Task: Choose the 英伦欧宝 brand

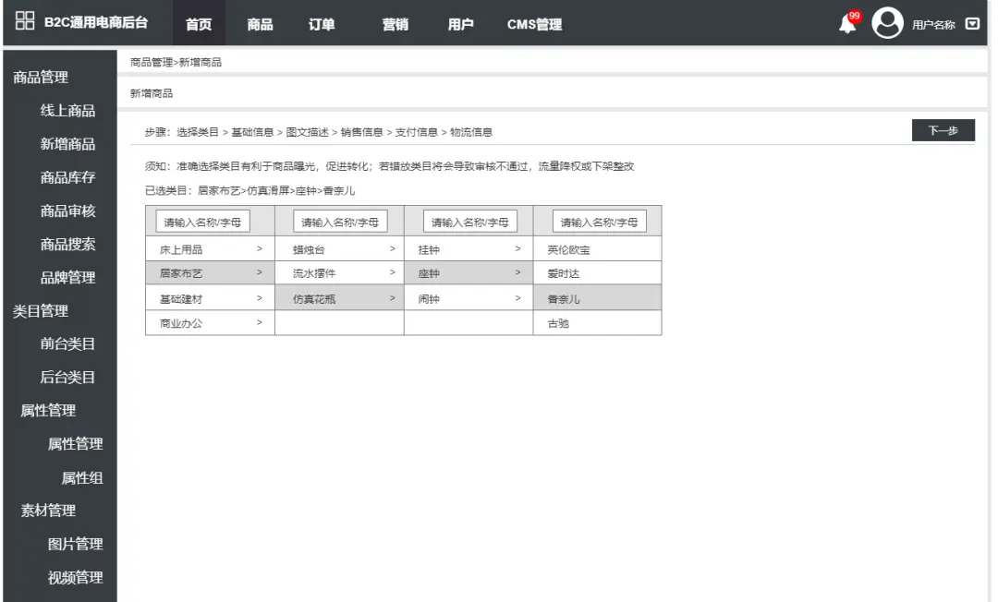Action: (x=568, y=250)
